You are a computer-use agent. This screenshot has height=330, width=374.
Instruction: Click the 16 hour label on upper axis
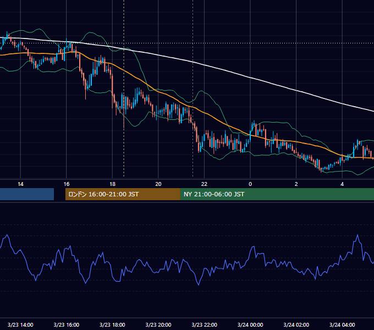(x=67, y=184)
